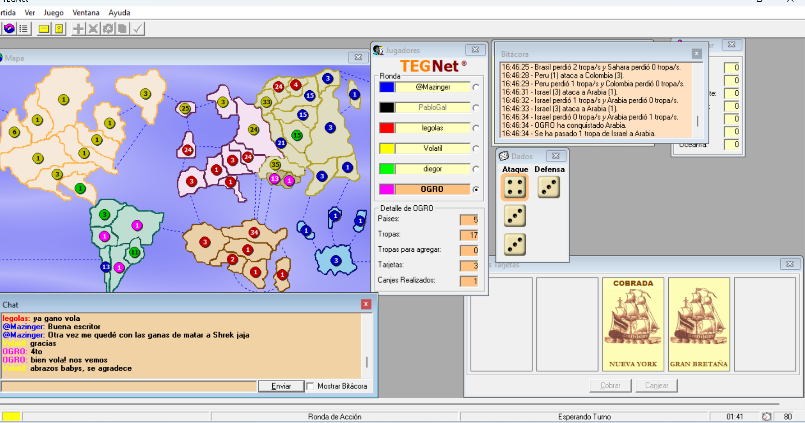Enable the Mostrar Bitácora checkbox
This screenshot has height=423, width=805.
click(x=310, y=386)
